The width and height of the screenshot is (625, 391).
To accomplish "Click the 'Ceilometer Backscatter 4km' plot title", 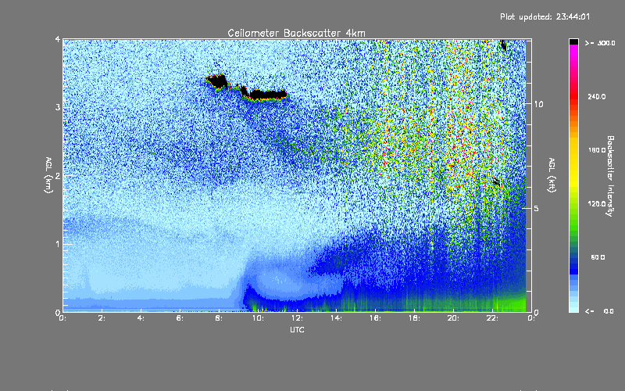I will tap(296, 33).
